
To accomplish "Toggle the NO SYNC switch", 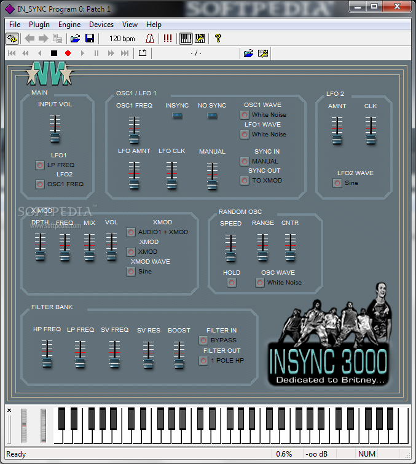I will pyautogui.click(x=212, y=116).
